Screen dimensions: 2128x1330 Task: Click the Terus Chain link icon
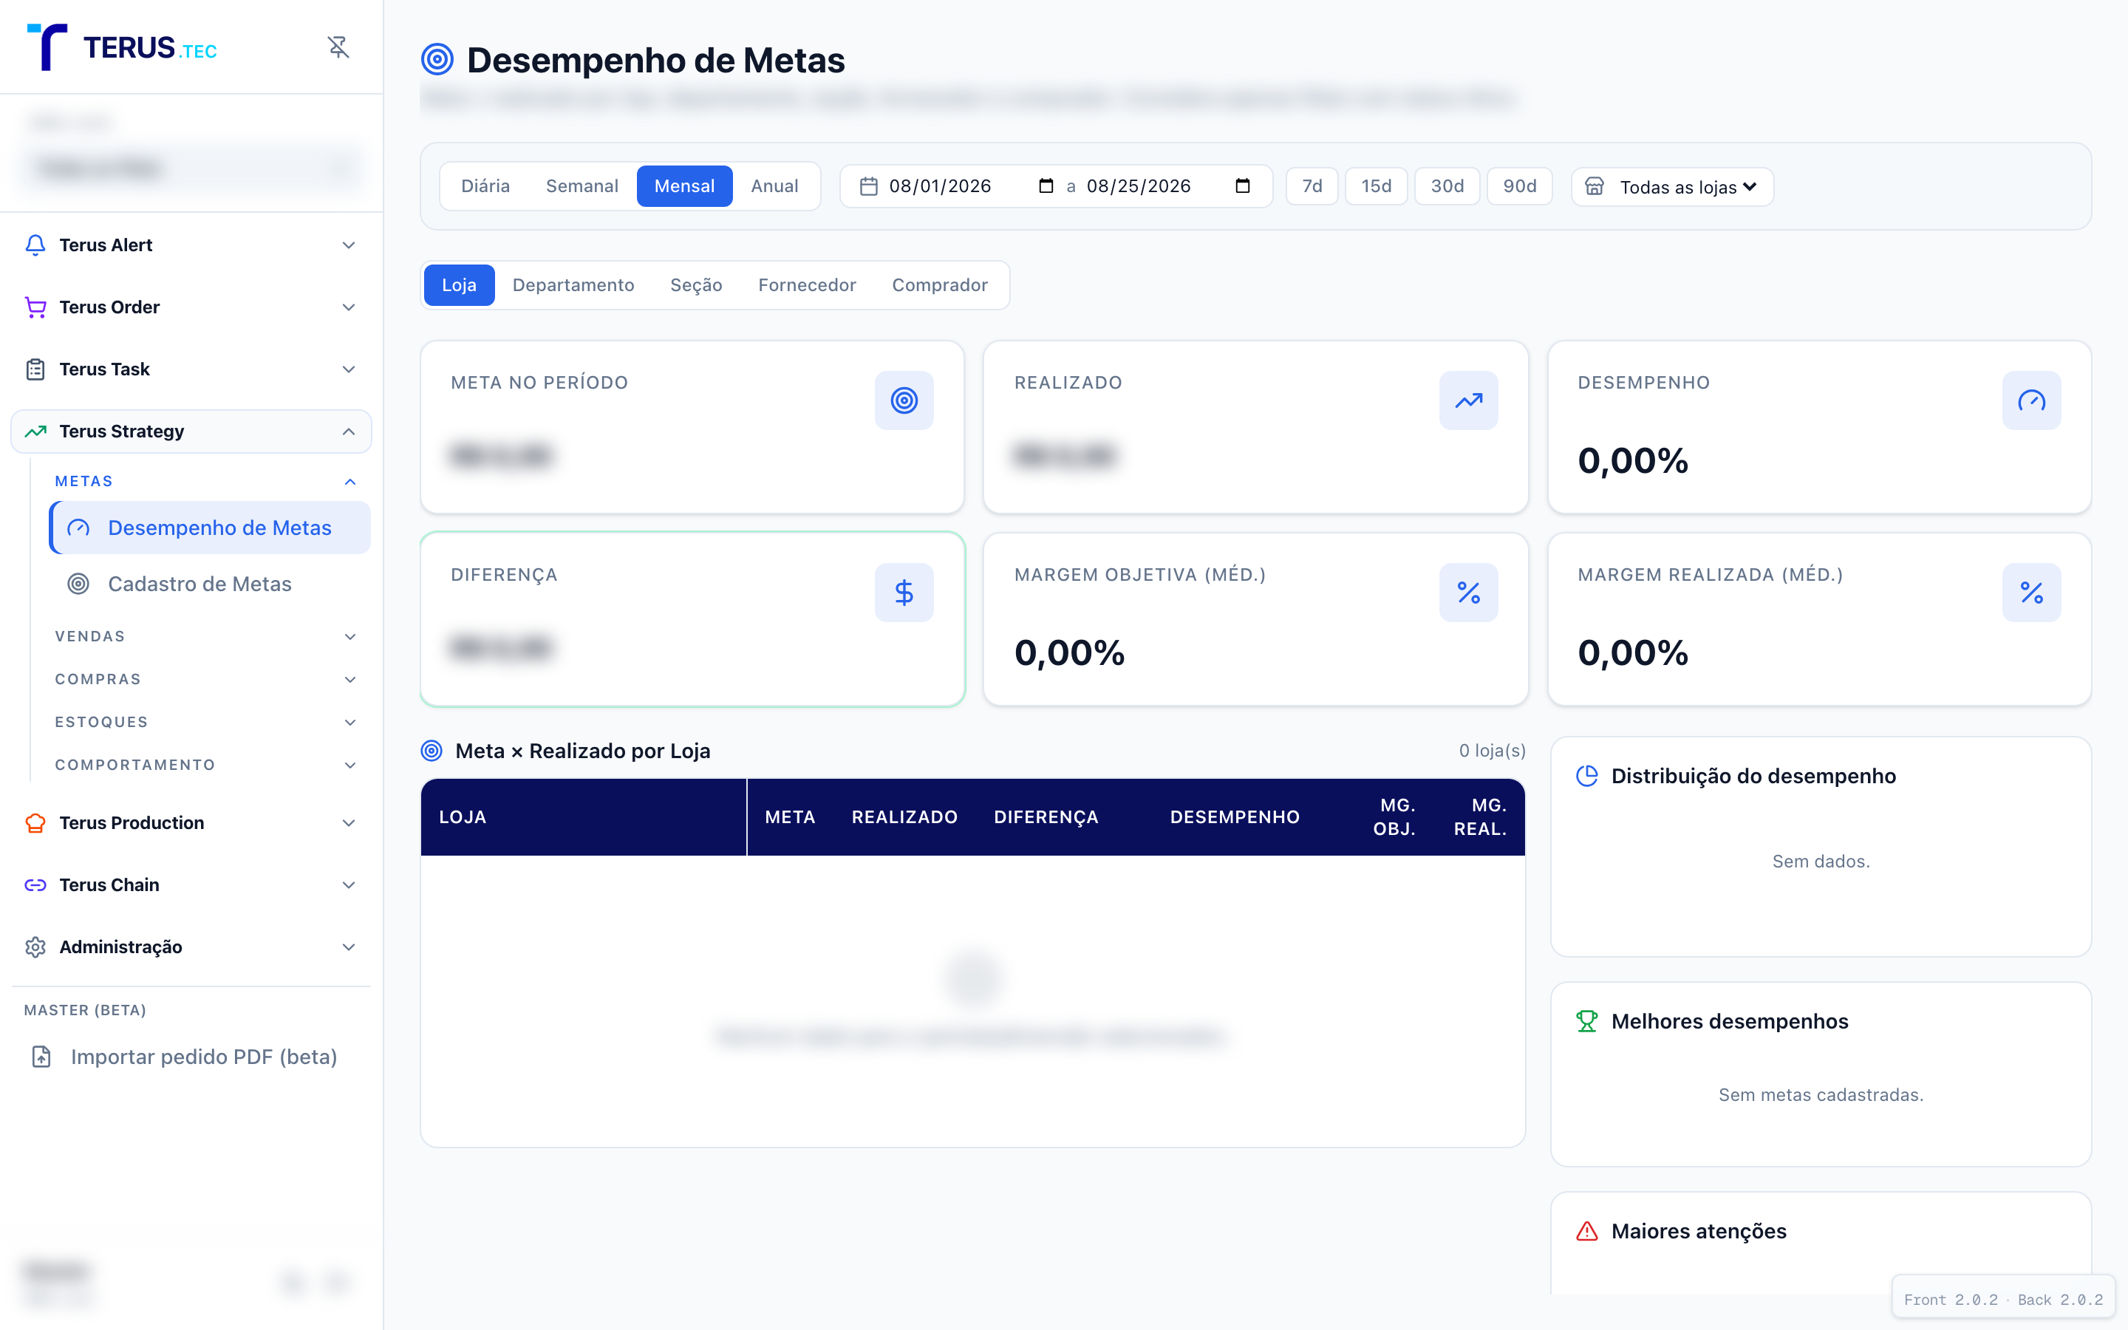(x=35, y=885)
